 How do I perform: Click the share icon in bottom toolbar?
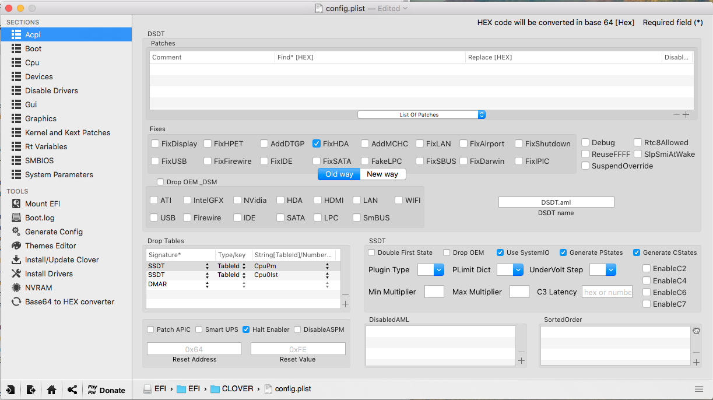[72, 390]
